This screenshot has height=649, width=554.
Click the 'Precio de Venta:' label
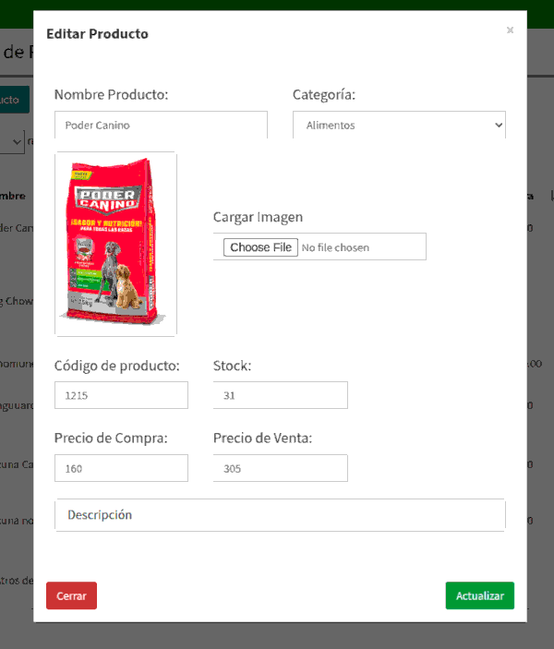click(x=262, y=439)
